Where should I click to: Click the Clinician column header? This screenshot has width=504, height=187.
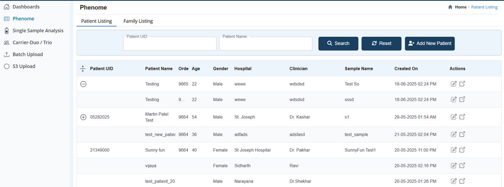298,68
